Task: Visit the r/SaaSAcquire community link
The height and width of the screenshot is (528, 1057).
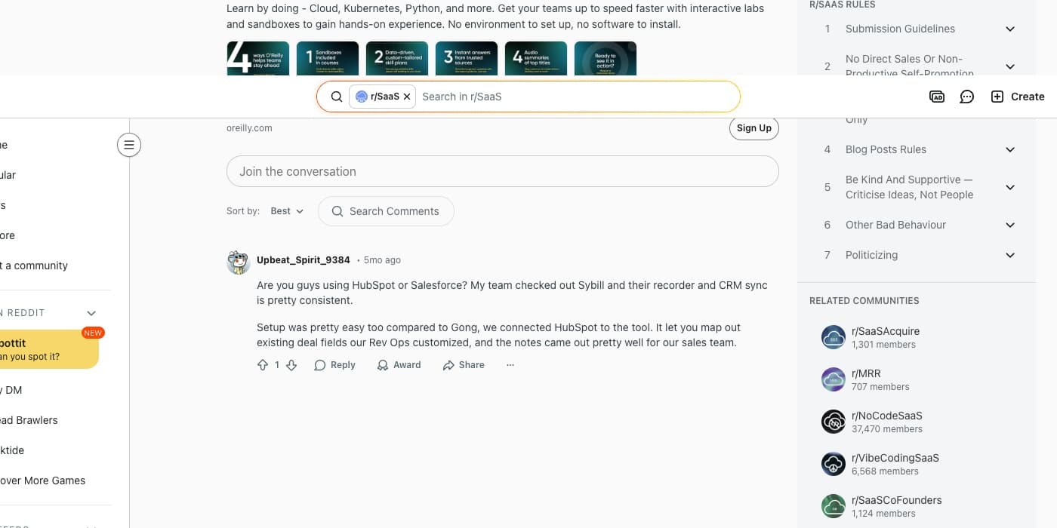Action: point(886,331)
